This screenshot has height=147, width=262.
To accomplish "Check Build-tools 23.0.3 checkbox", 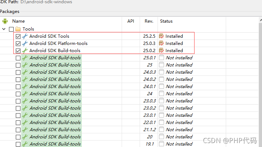I will coord(18,101).
